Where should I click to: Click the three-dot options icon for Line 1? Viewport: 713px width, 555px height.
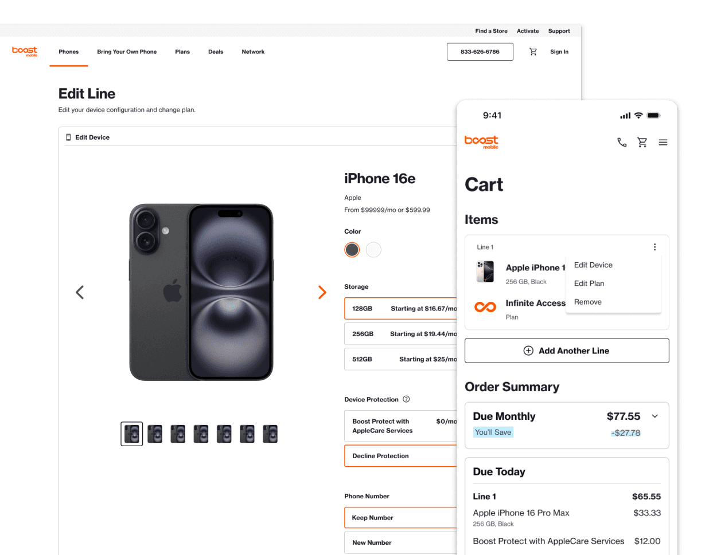[654, 247]
